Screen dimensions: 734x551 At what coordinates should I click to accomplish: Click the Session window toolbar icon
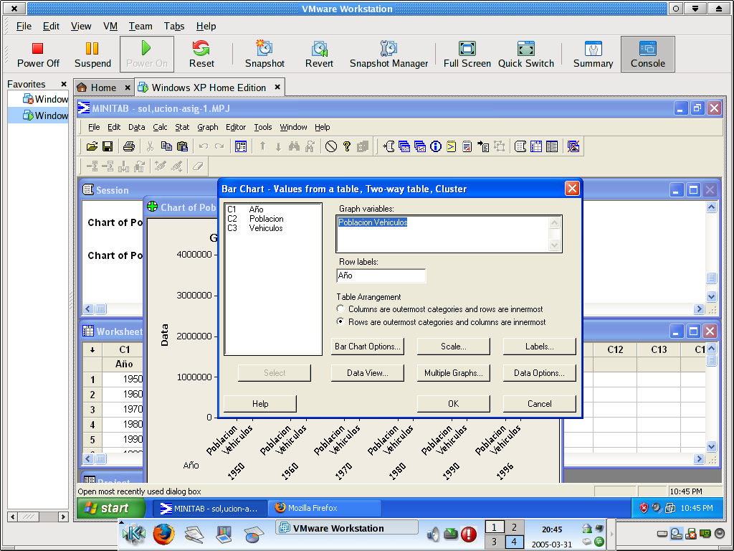pos(520,146)
